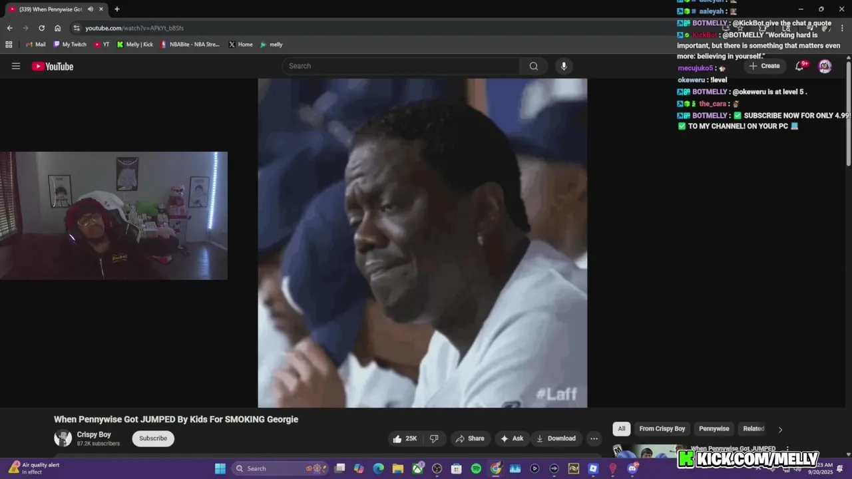This screenshot has width=852, height=479.
Task: Open the Crispy Boy channel name
Action: coord(94,434)
